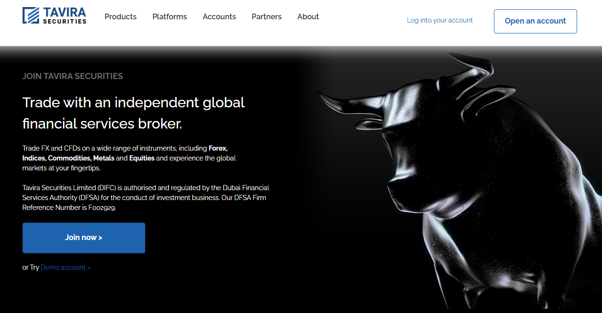Click the Open an account button
This screenshot has height=313, width=602.
[535, 21]
